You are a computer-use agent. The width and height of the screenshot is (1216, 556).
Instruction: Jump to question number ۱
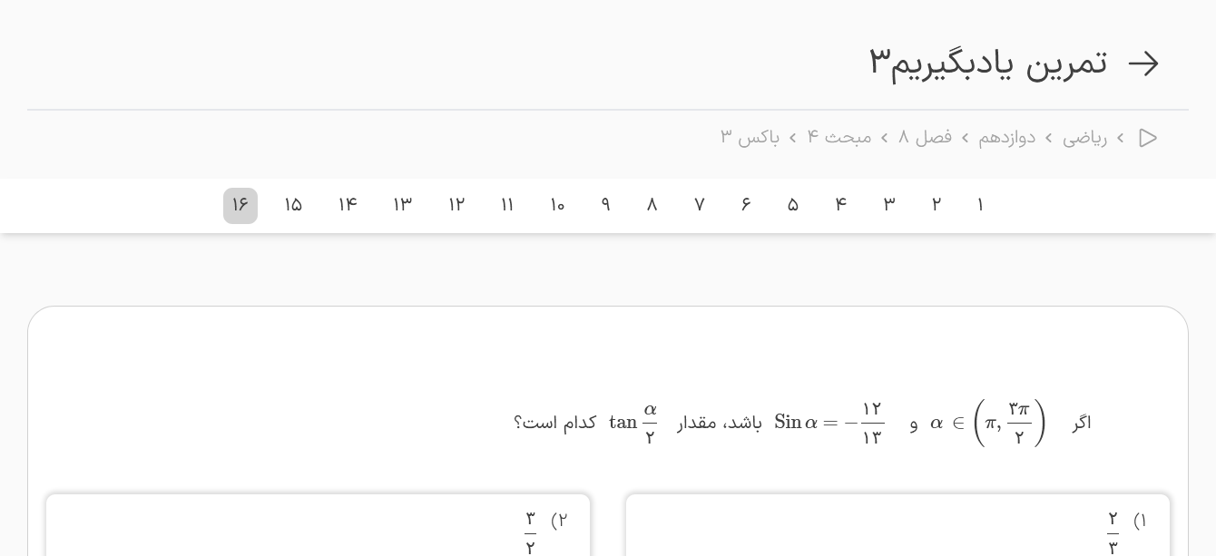pos(980,206)
